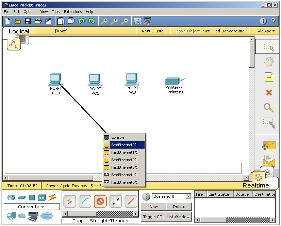Click the Undo green arrow icon
Image resolution: width=281 pixels, height=226 pixels.
tap(81, 21)
